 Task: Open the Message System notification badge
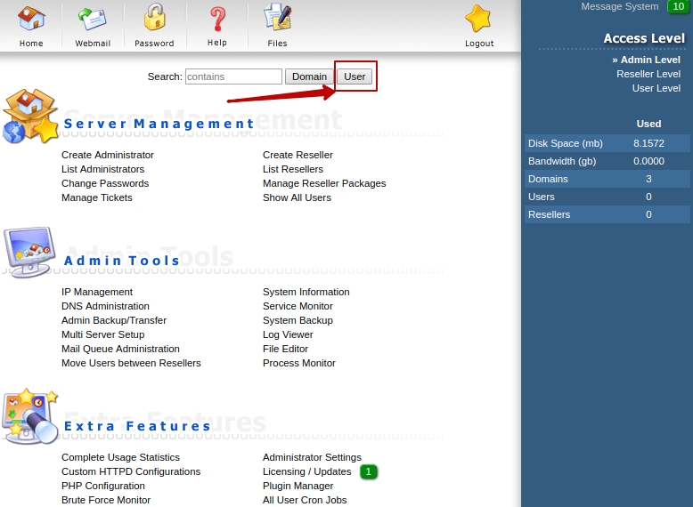[678, 7]
